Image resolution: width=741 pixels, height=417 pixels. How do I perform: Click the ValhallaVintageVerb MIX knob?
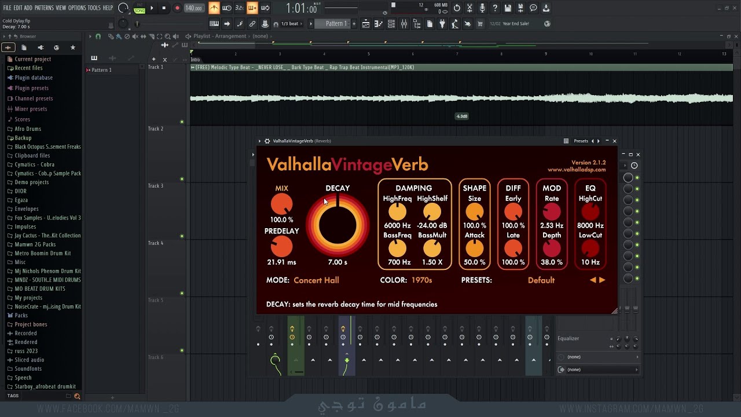pyautogui.click(x=281, y=204)
